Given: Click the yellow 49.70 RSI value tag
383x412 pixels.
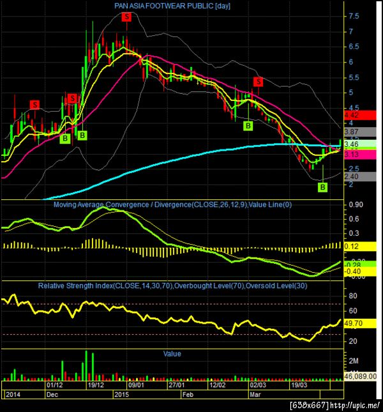Looking at the screenshot, I should [x=359, y=323].
